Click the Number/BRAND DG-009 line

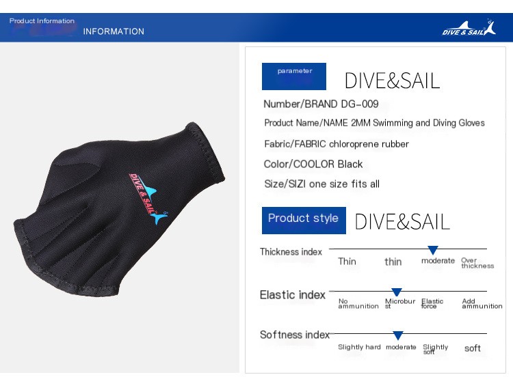pos(321,104)
